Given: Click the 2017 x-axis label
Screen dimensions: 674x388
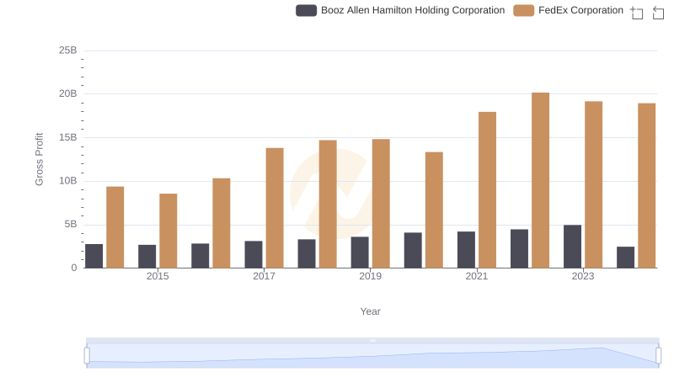Looking at the screenshot, I should 264,276.
